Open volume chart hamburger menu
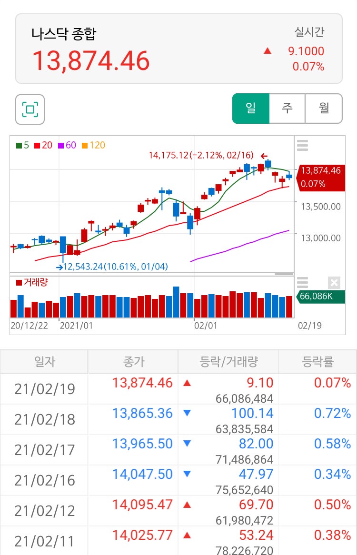The height and width of the screenshot is (555, 357). click(303, 282)
